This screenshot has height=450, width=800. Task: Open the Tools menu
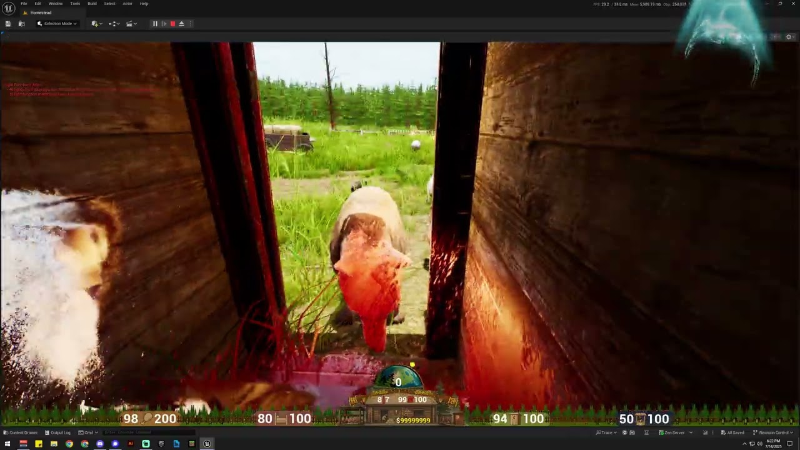75,4
